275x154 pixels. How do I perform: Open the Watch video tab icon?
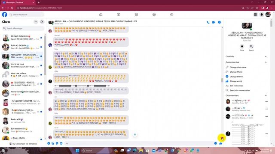pyautogui.click(x=119, y=15)
